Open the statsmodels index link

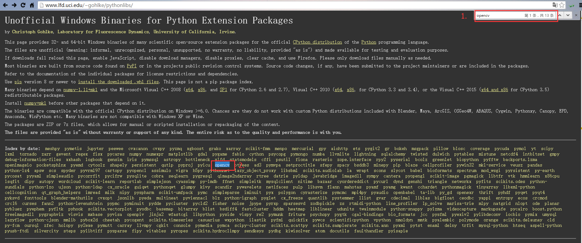pos(243,159)
